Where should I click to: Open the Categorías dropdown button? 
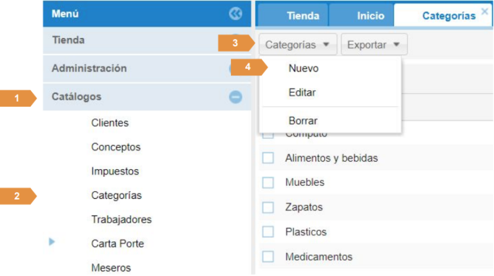pyautogui.click(x=298, y=45)
